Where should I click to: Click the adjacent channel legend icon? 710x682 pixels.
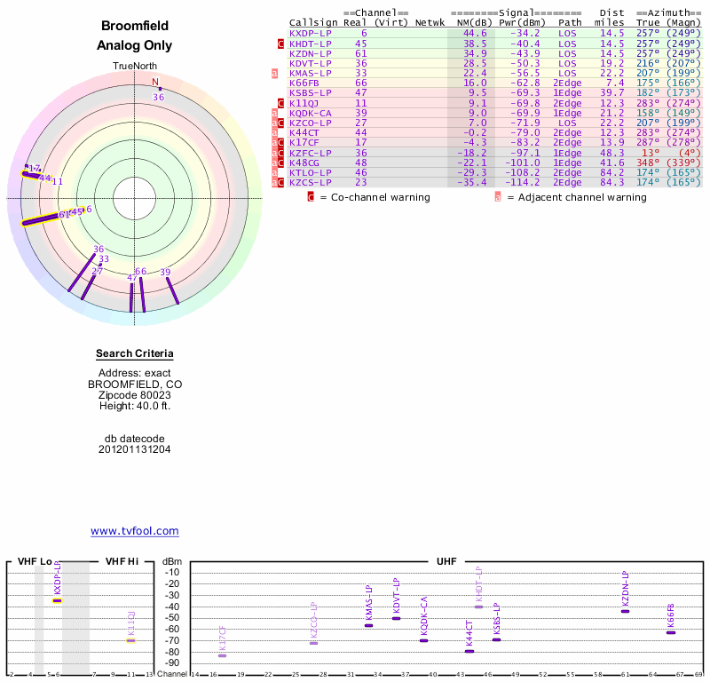click(x=498, y=197)
